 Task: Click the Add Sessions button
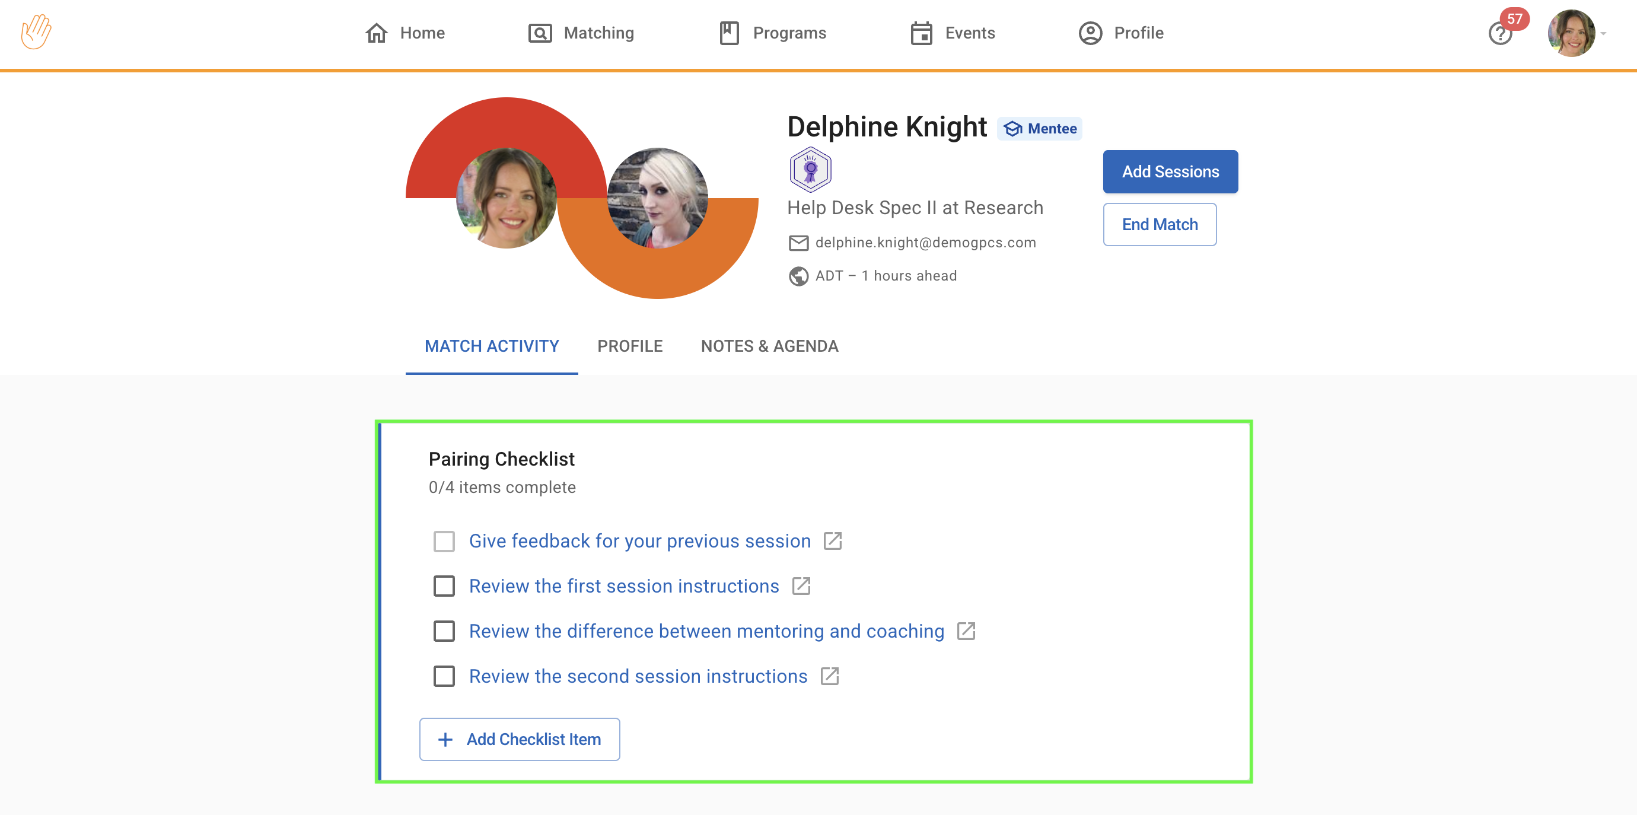1170,171
